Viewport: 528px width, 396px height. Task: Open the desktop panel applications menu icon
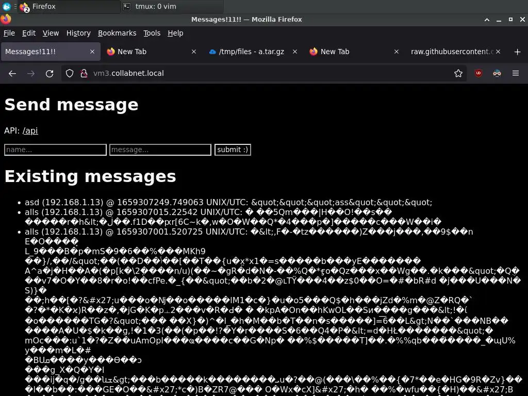tap(6, 6)
